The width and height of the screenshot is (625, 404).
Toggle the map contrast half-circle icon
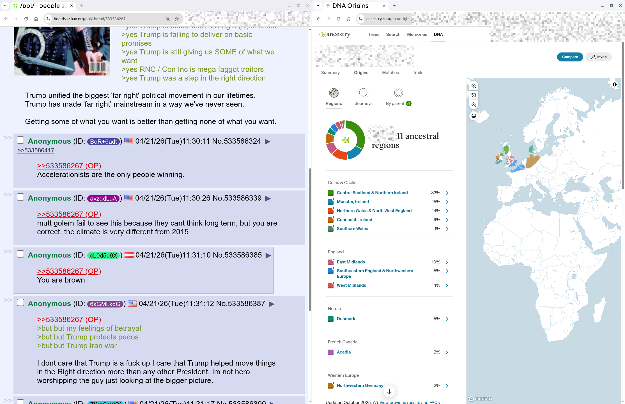pyautogui.click(x=474, y=116)
